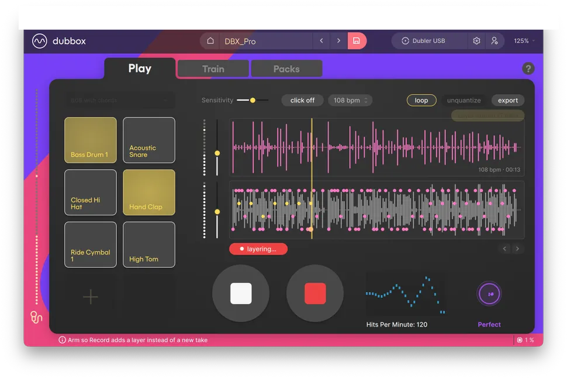Click the info icon in status bar
This screenshot has height=378, width=567.
pyautogui.click(x=62, y=340)
